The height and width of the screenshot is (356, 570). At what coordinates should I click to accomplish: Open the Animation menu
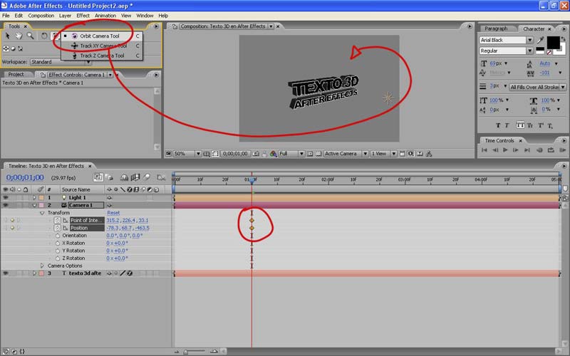coord(105,16)
